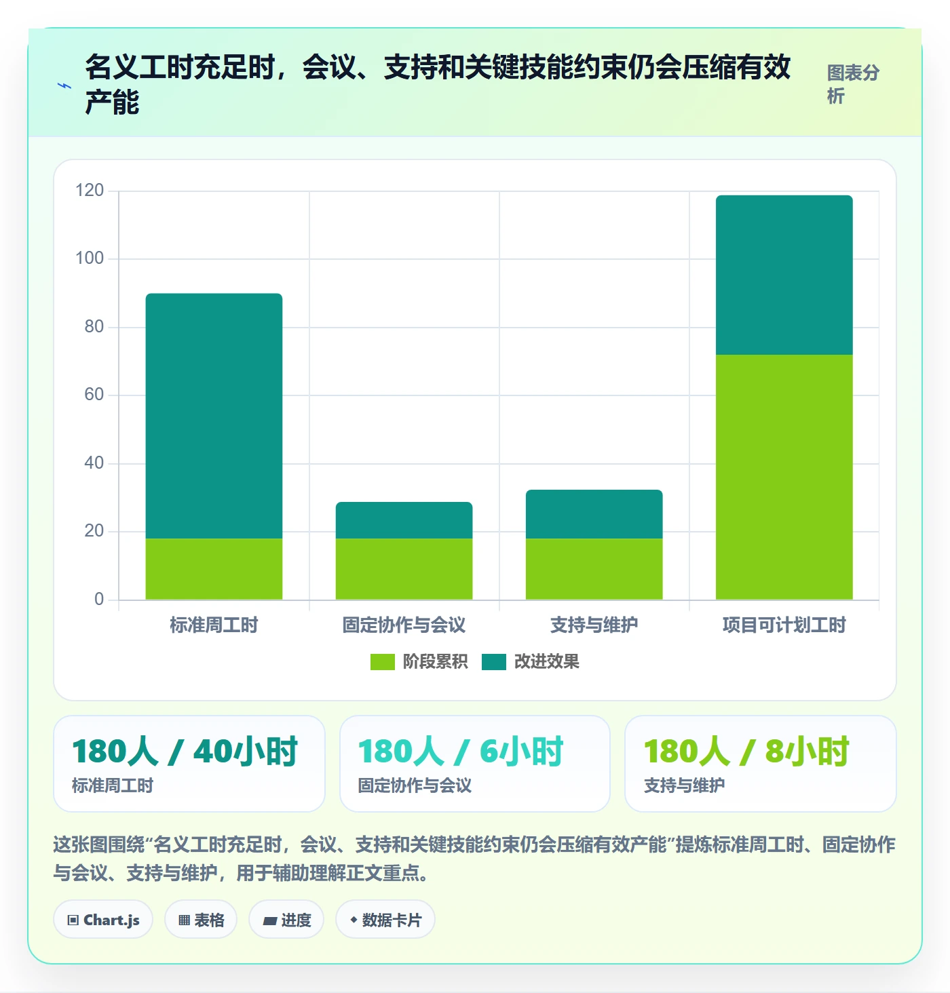This screenshot has width=950, height=993.
Task: Click the green segment of 标准周工时 bar
Action: pos(214,569)
